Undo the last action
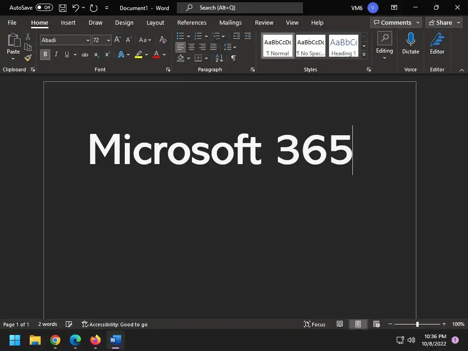Screen dimensions: 468x351 [x=76, y=8]
